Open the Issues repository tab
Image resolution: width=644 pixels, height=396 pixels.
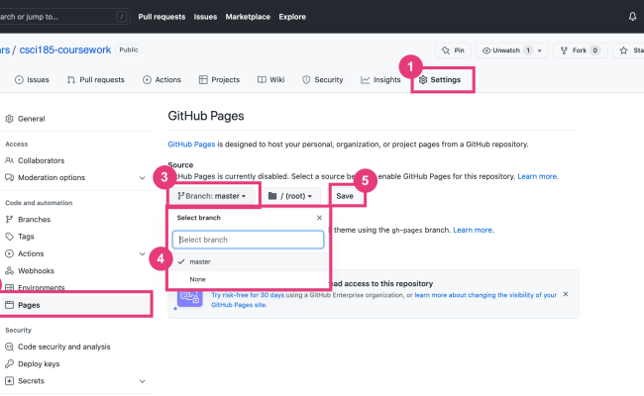tap(32, 79)
